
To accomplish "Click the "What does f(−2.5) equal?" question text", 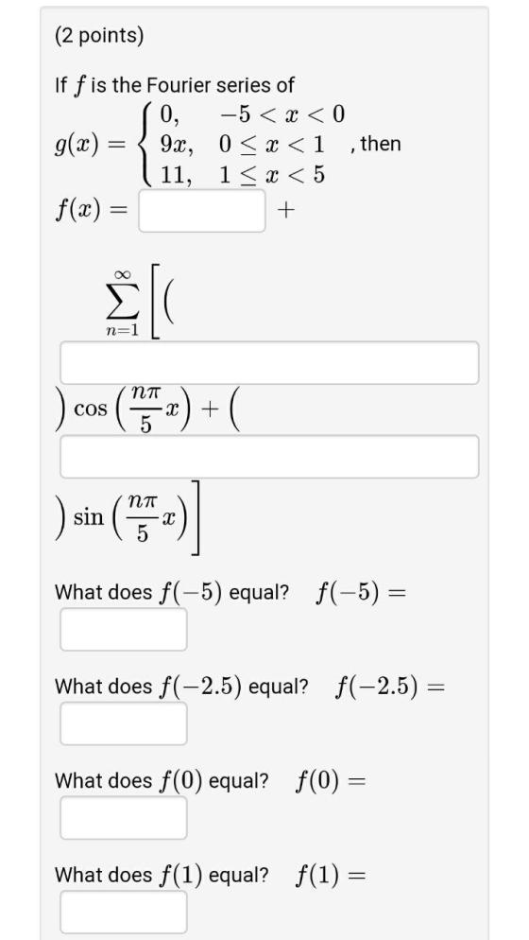I will coord(181,687).
